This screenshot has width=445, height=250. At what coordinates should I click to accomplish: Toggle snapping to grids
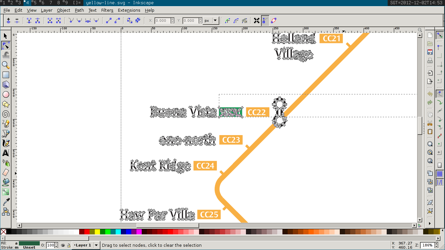pos(439,174)
